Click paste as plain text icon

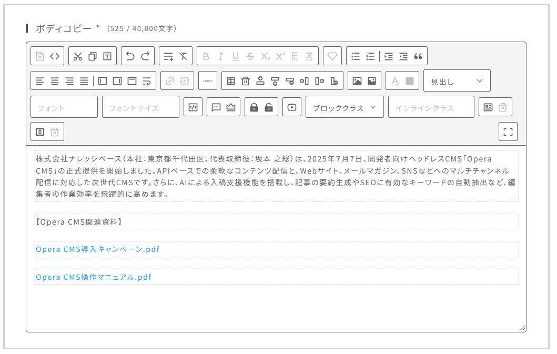107,56
